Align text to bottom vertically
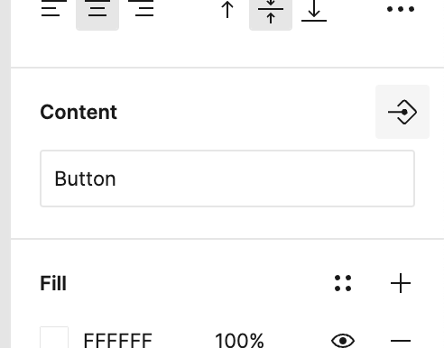The image size is (444, 348). pos(314,11)
